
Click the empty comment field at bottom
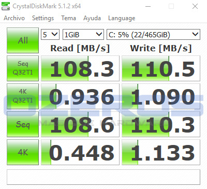click(103, 177)
